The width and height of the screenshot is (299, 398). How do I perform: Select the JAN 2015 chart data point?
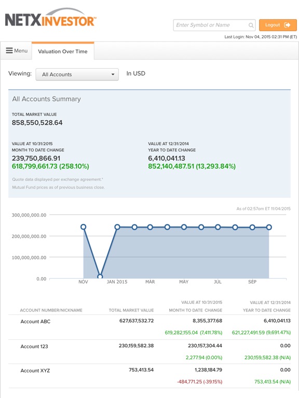(117, 227)
